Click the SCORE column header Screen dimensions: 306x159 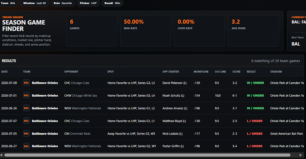pyautogui.click(x=236, y=72)
